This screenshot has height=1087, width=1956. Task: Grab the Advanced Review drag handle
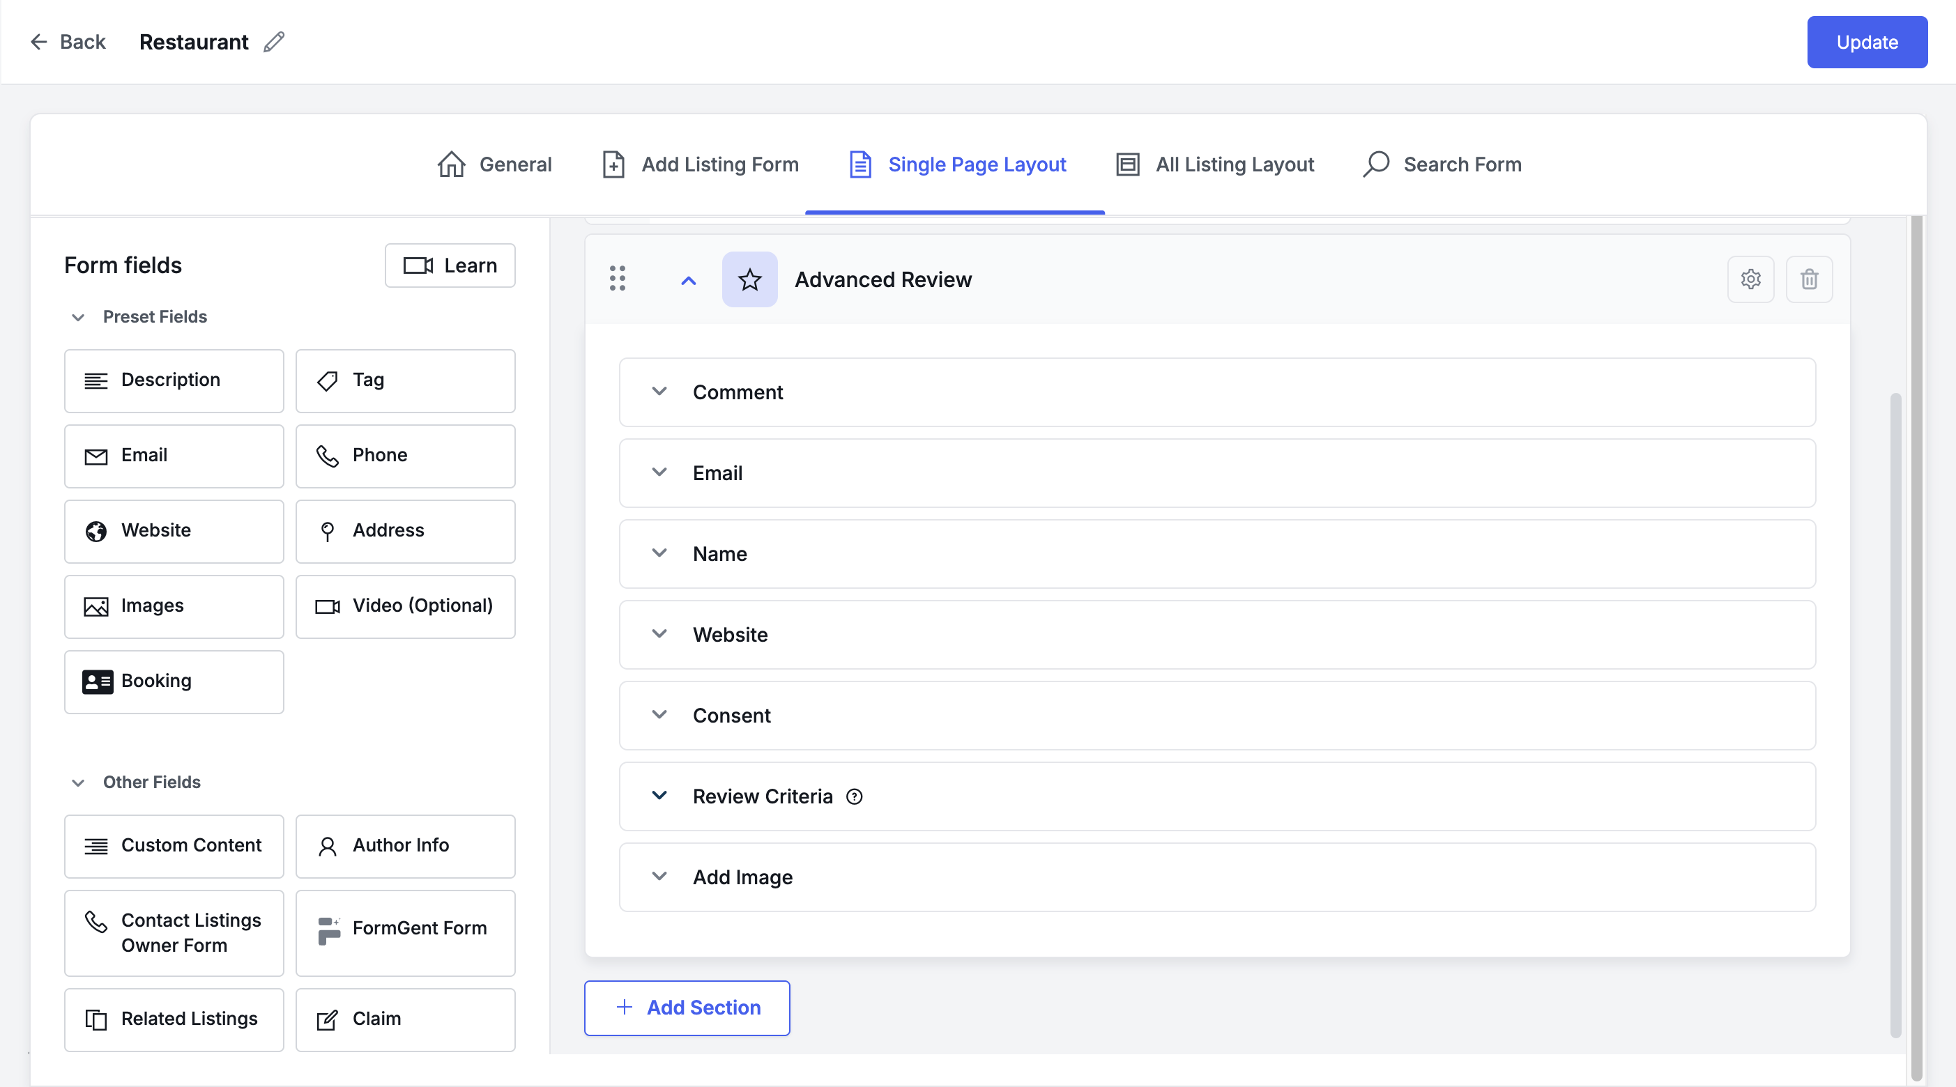point(618,279)
